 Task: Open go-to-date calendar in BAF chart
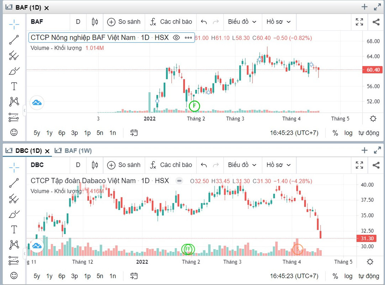coord(134,133)
